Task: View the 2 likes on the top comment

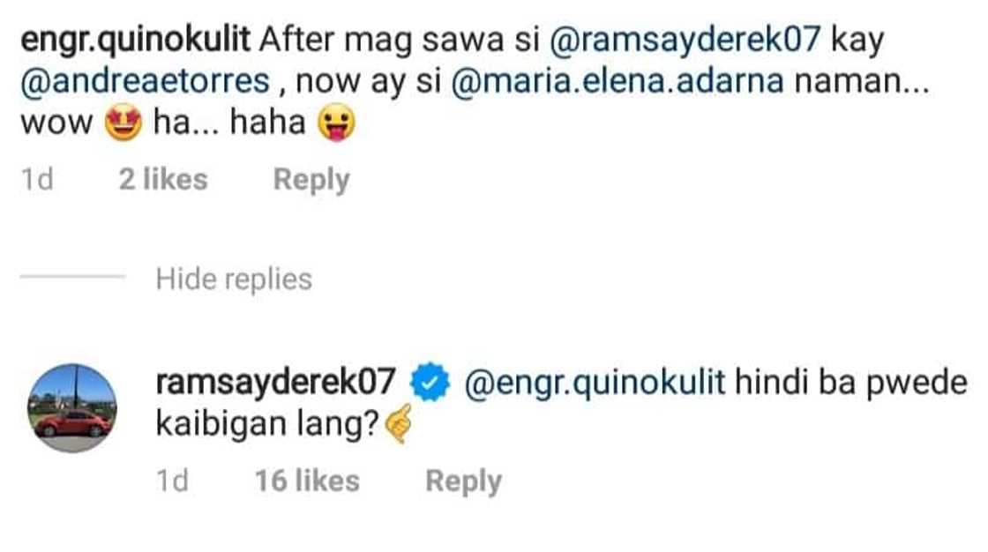Action: point(163,180)
